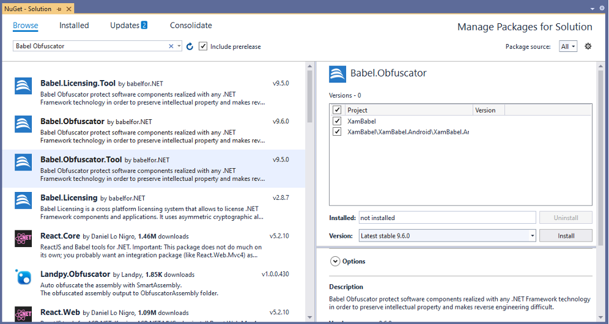The height and width of the screenshot is (324, 609).
Task: Open the Consolidate tab
Action: (x=191, y=25)
